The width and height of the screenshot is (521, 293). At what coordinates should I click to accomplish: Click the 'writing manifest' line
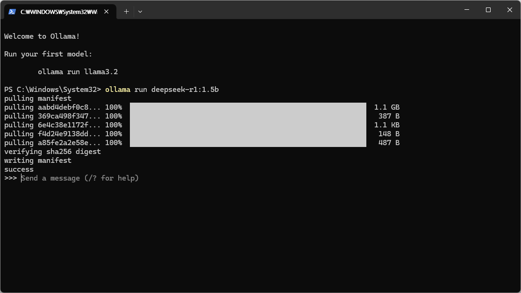[37, 160]
